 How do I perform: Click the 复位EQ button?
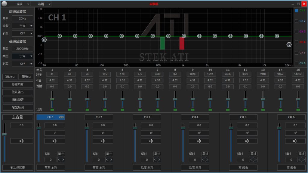pos(10,77)
